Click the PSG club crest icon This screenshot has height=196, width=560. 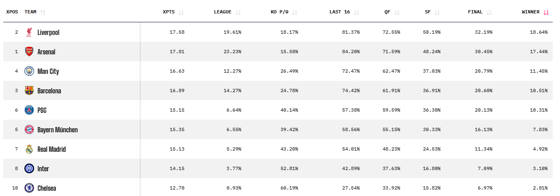pos(29,110)
